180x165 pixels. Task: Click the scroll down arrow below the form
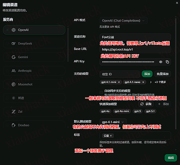[176, 149]
